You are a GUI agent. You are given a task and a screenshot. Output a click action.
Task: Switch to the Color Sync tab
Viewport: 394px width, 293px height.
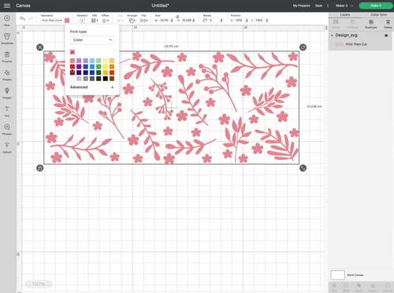click(378, 15)
